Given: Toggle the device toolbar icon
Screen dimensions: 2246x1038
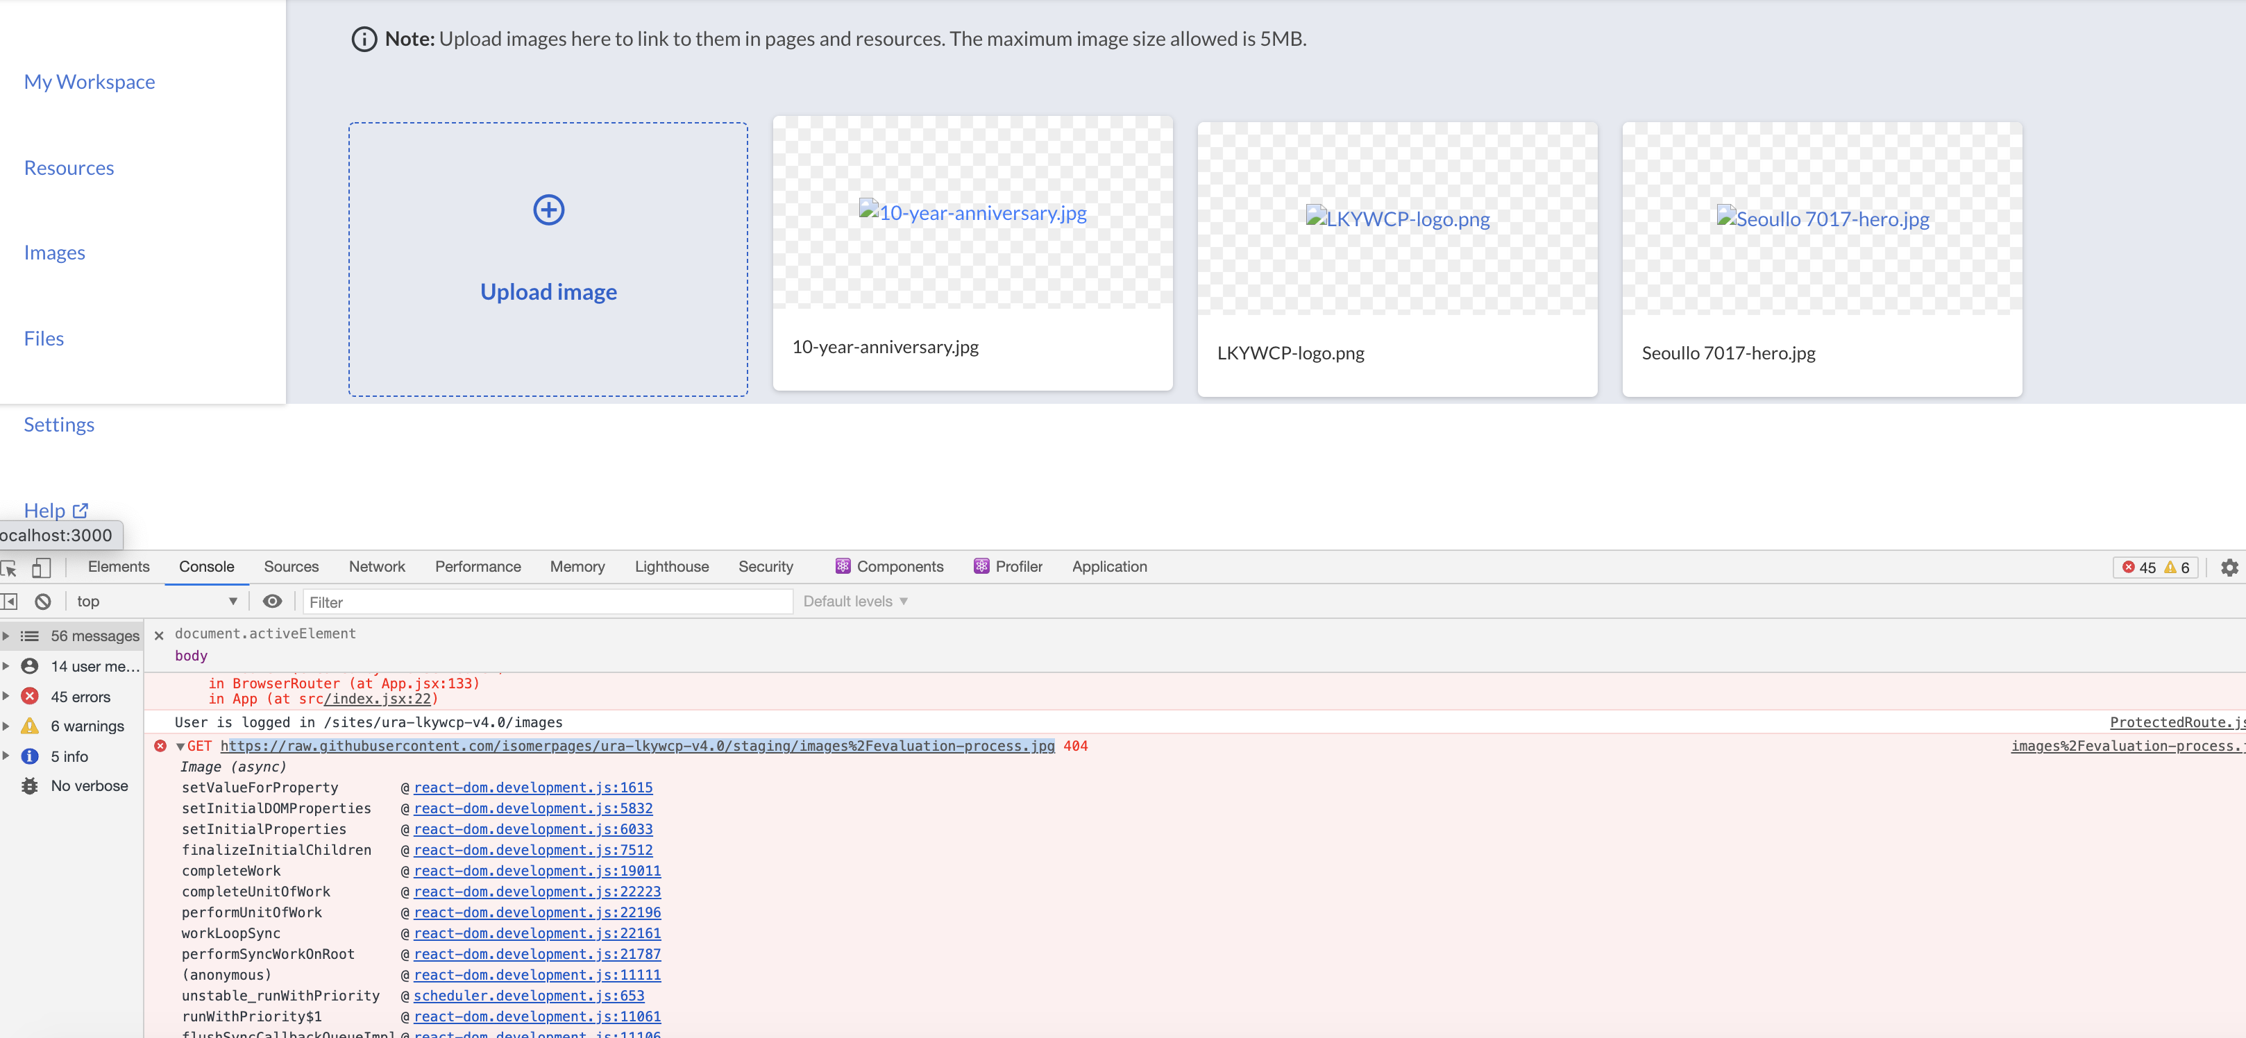Looking at the screenshot, I should 41,568.
